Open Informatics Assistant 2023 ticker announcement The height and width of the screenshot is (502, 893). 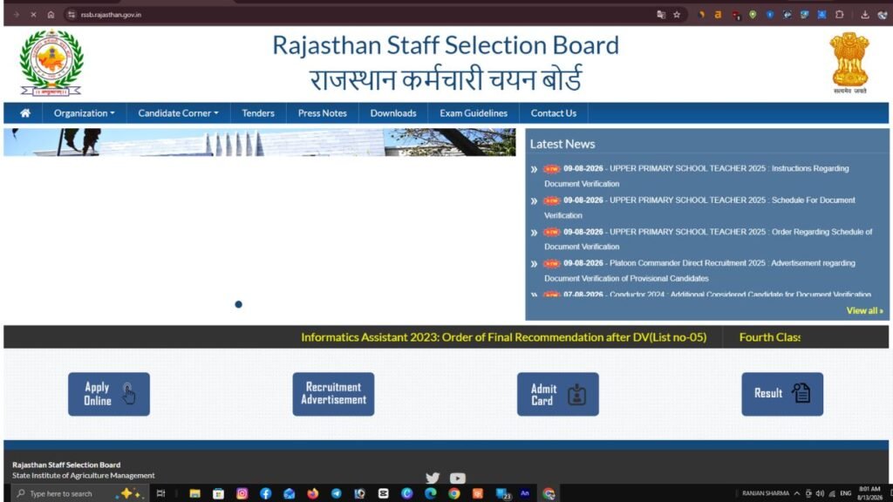click(x=503, y=337)
